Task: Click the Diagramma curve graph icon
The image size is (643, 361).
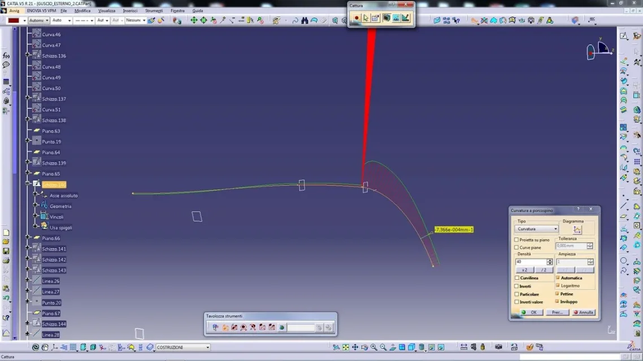Action: pyautogui.click(x=577, y=229)
